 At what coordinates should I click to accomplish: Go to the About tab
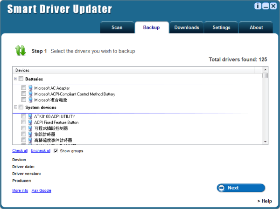click(x=256, y=27)
